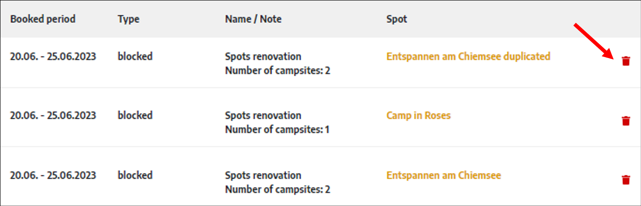Click Spots renovation in the duplicated Chiemsee row
Screen dimensions: 641x206
pyautogui.click(x=263, y=57)
